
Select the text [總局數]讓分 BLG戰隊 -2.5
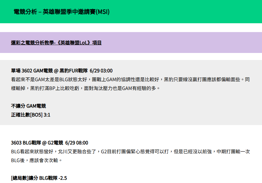[39, 178]
